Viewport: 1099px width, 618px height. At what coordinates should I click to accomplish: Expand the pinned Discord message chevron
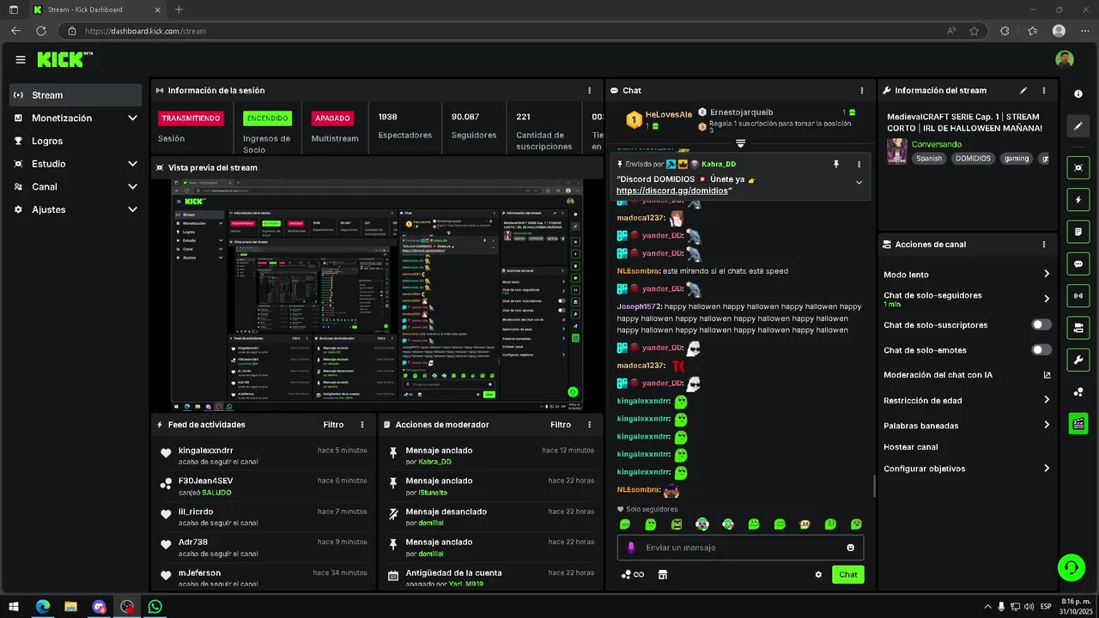(x=859, y=182)
